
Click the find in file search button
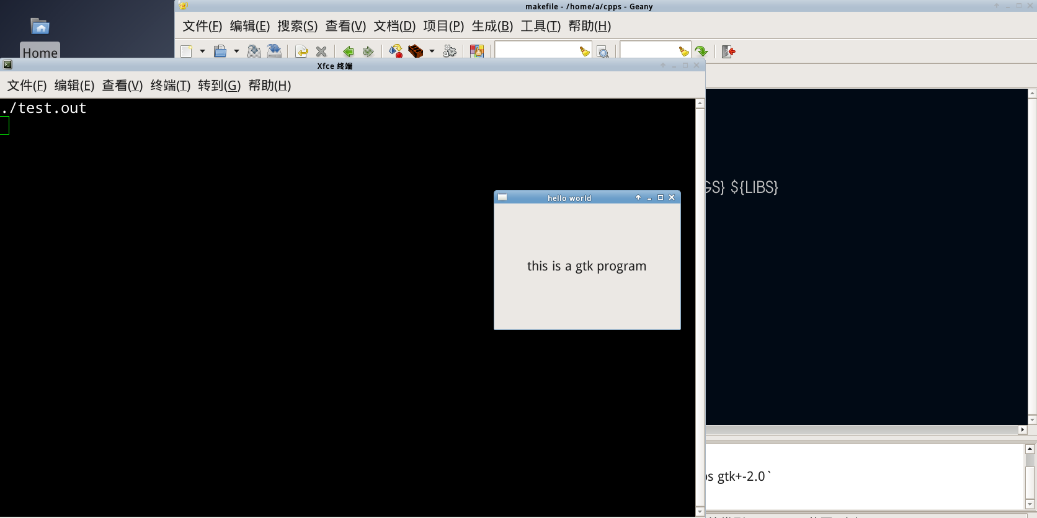(x=602, y=51)
